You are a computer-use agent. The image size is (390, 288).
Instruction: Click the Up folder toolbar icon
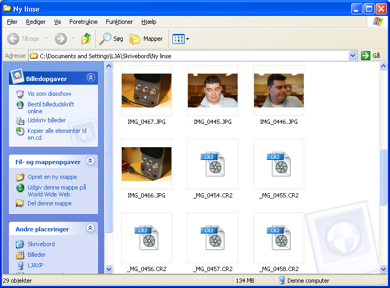click(x=86, y=39)
